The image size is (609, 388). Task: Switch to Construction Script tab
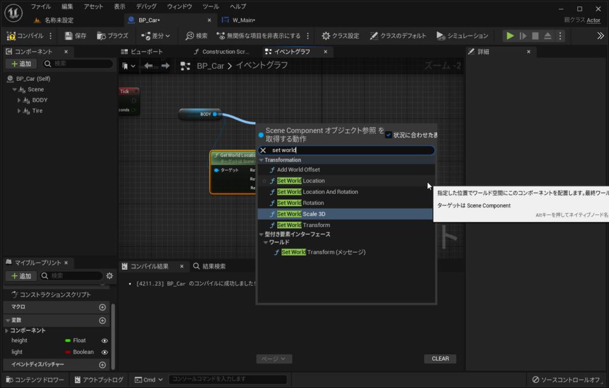(225, 52)
